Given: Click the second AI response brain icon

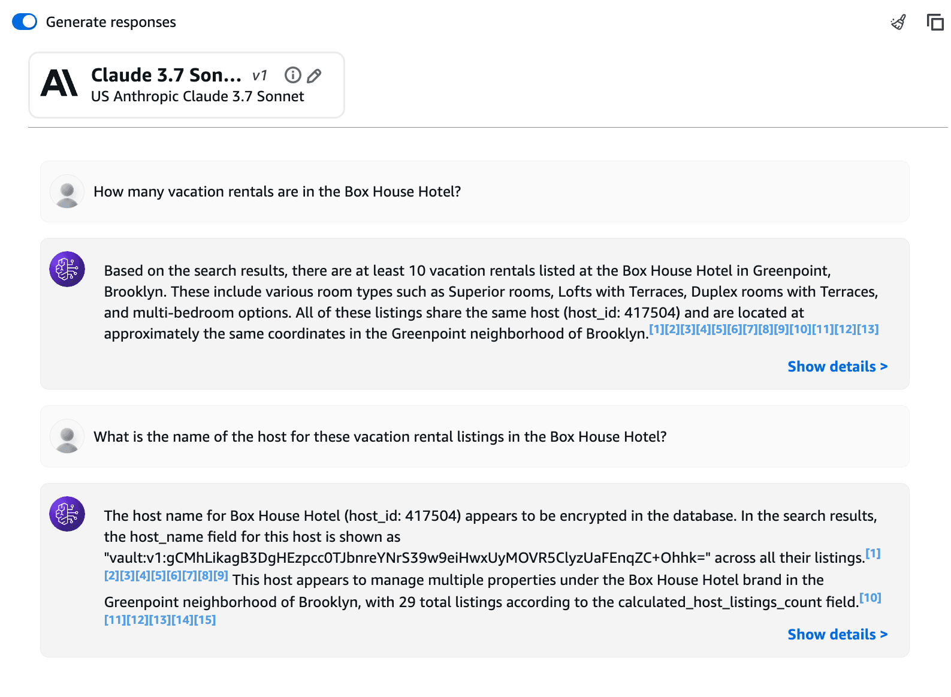Looking at the screenshot, I should tap(67, 514).
